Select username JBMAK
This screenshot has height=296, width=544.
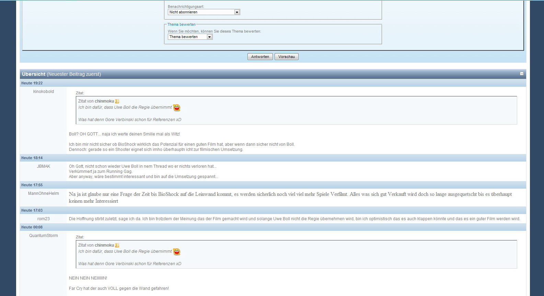click(44, 166)
